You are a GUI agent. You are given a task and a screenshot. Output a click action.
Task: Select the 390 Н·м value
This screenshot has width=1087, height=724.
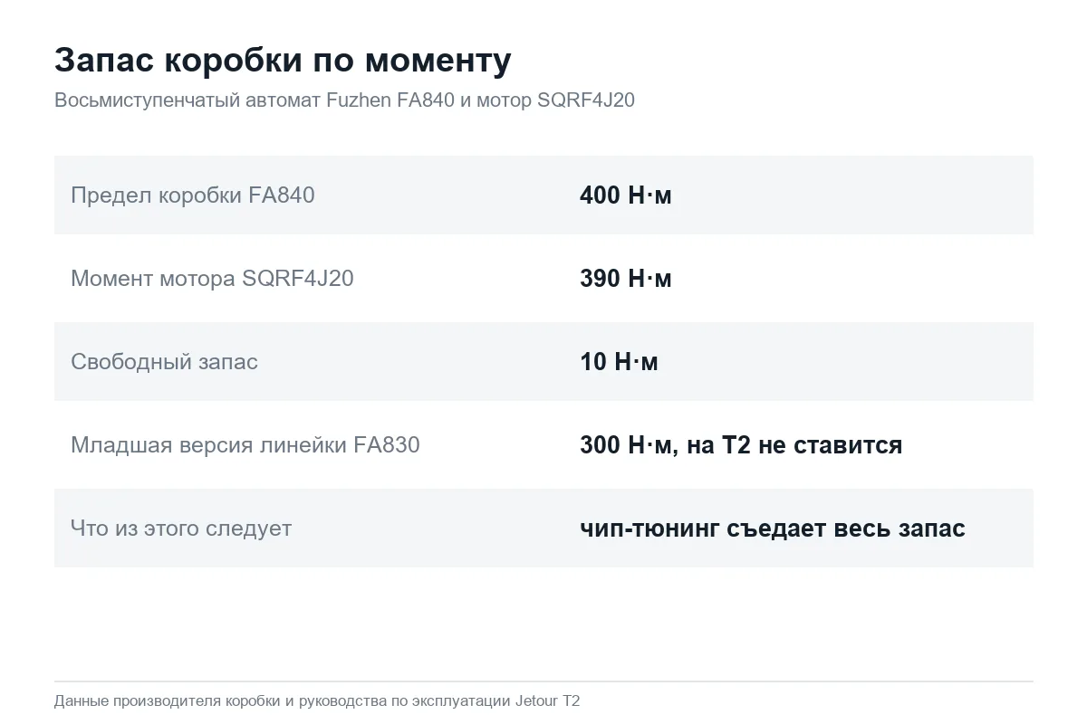[x=626, y=278]
